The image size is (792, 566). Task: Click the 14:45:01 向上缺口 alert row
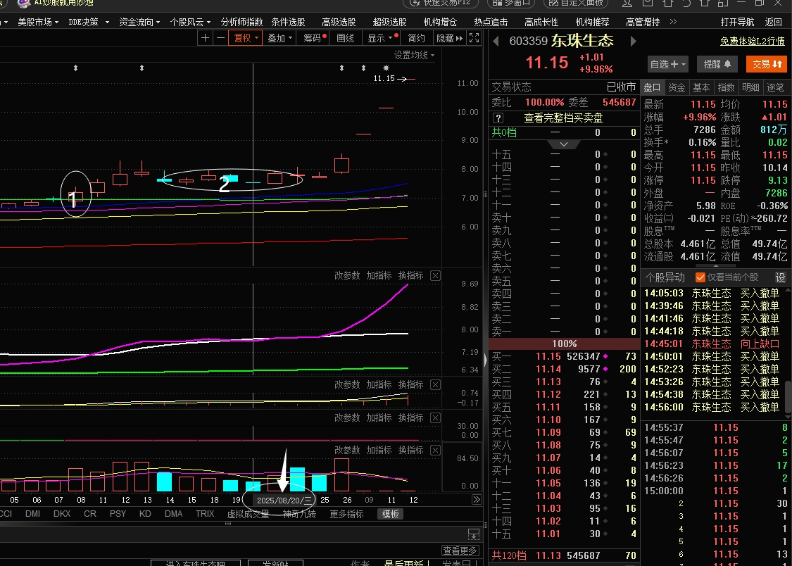(x=714, y=344)
